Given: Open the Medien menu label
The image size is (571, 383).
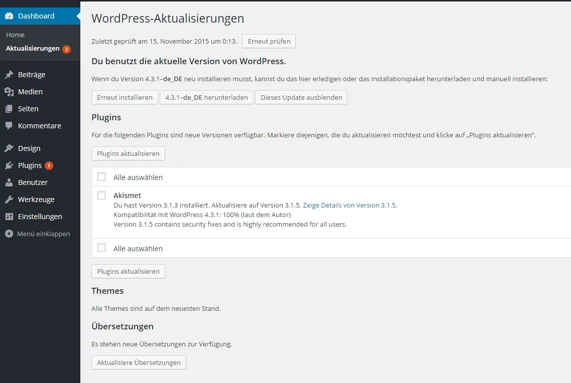Looking at the screenshot, I should pos(30,92).
